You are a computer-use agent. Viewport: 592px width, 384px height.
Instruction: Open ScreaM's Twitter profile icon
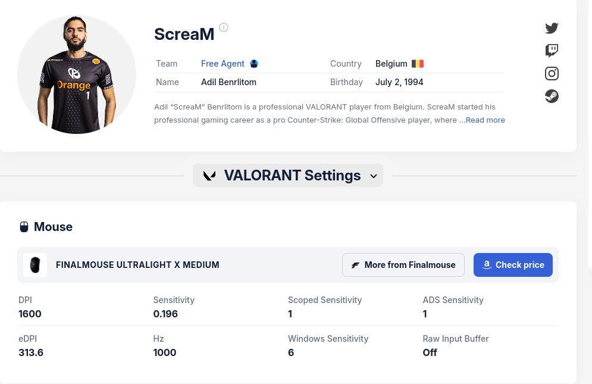[x=552, y=28]
